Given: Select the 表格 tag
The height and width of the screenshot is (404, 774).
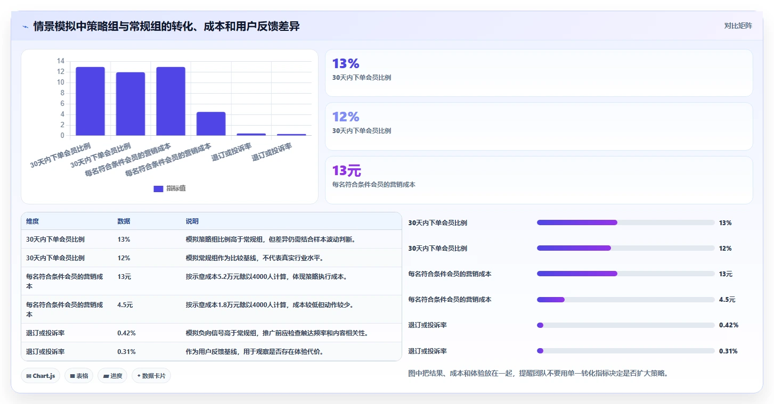Looking at the screenshot, I should point(79,376).
